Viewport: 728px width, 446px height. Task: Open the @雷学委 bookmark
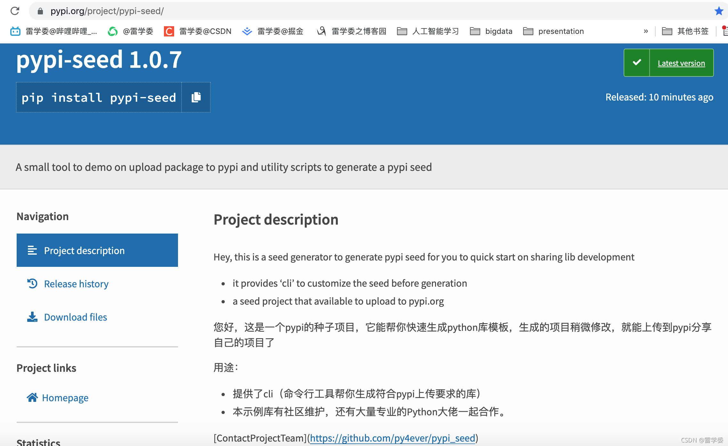coord(131,31)
